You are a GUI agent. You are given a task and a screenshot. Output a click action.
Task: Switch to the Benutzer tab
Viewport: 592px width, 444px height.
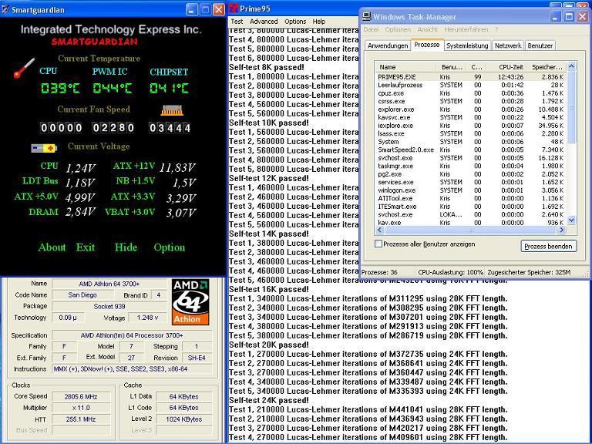(540, 45)
